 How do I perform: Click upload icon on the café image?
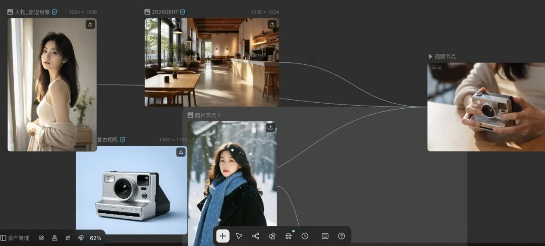[x=272, y=24]
